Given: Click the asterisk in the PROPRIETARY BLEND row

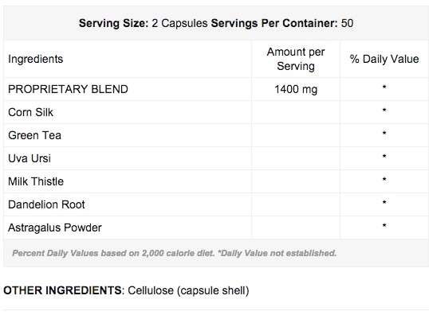Looking at the screenshot, I should [384, 87].
